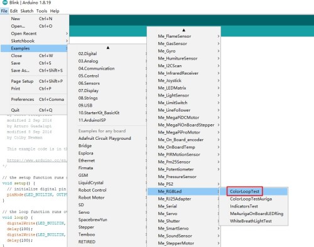Open Ethernet examples
314x247 pixels.
click(x=107, y=160)
